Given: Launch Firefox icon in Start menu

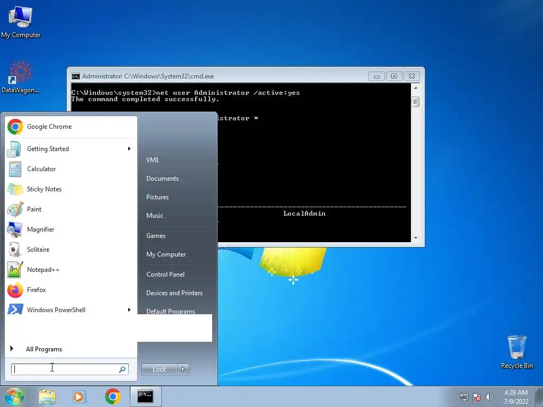Looking at the screenshot, I should (15, 290).
